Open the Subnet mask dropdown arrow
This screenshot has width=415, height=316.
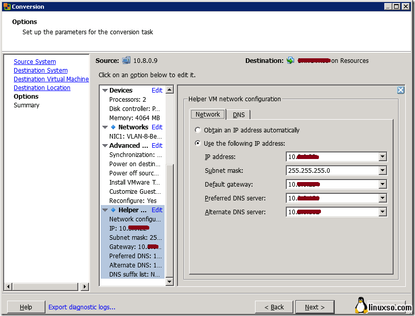point(382,171)
